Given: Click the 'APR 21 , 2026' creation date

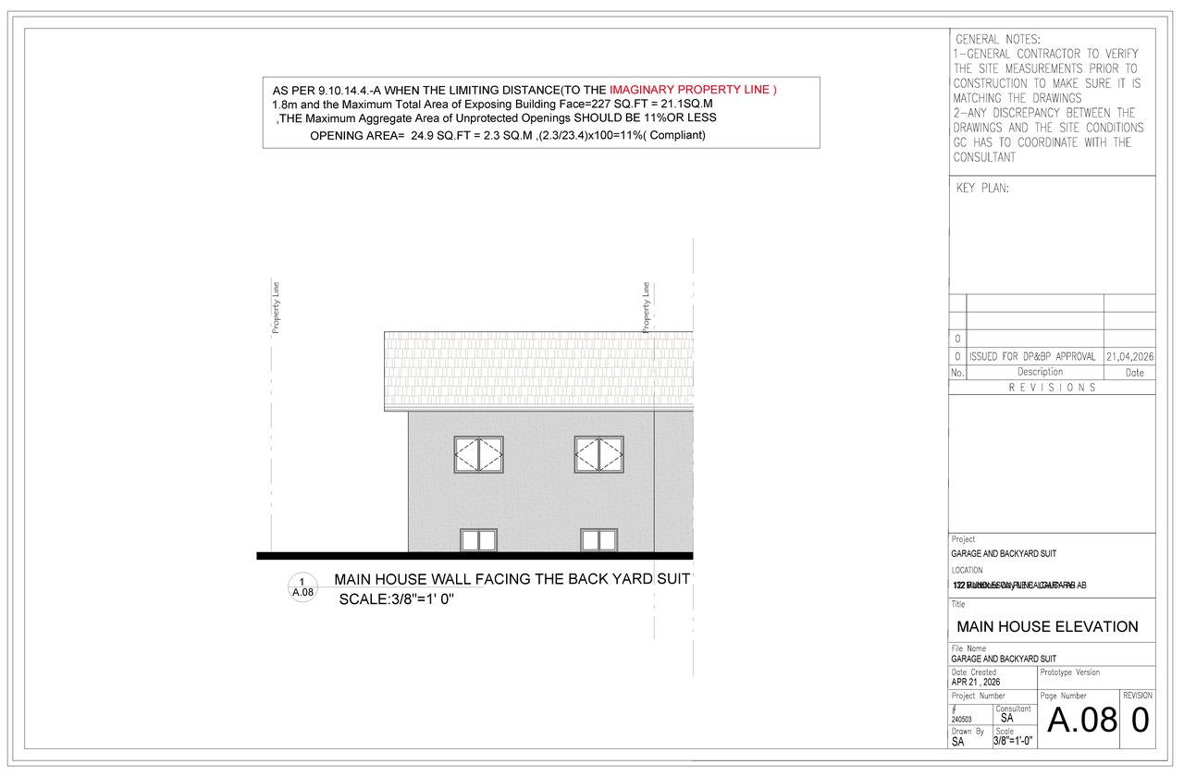Looking at the screenshot, I should [976, 682].
